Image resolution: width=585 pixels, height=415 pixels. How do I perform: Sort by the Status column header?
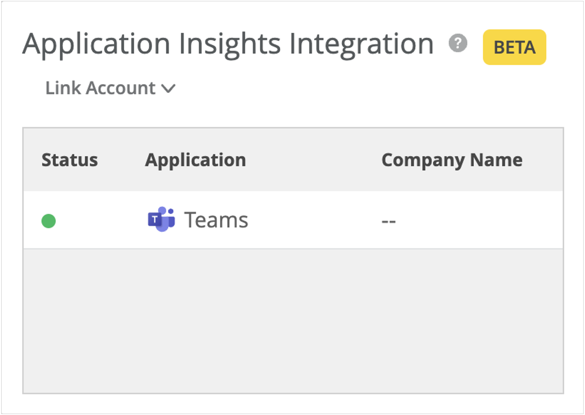(x=69, y=160)
